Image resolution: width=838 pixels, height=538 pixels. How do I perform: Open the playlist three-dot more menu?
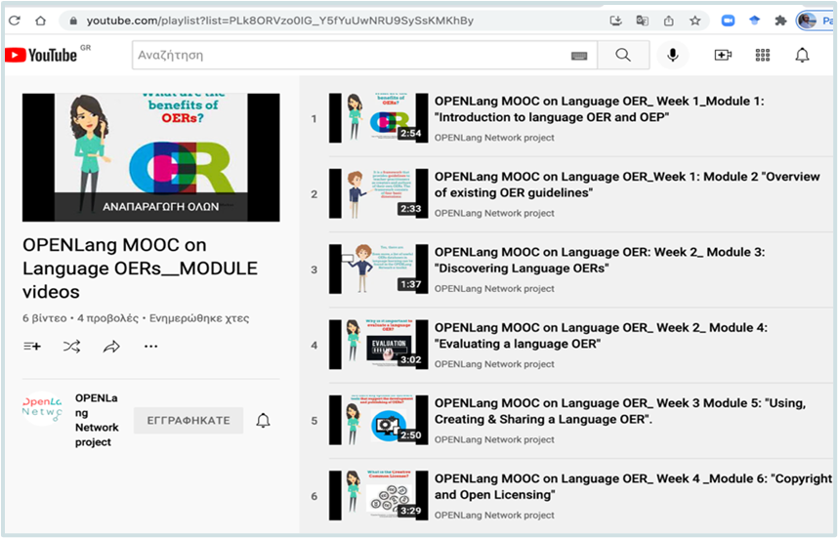(150, 347)
